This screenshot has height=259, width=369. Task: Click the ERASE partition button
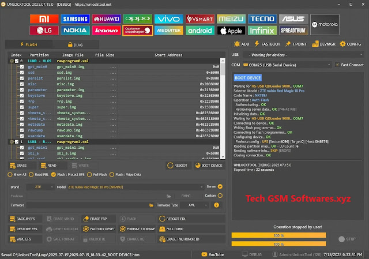click(x=22, y=166)
